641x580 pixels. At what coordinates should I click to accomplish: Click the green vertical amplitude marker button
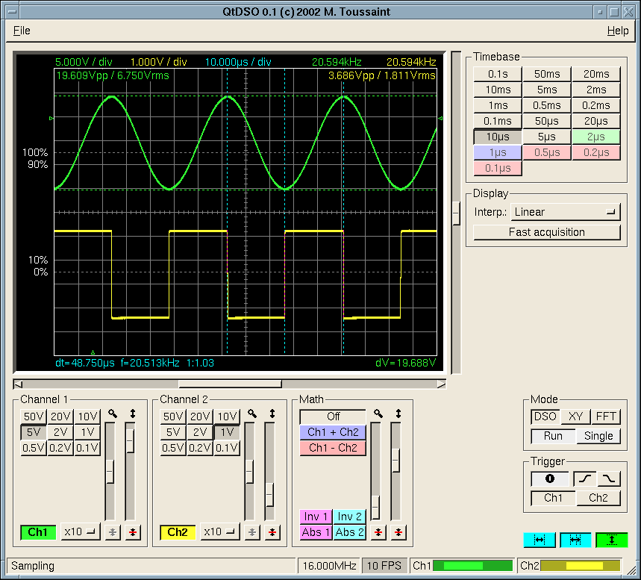click(611, 540)
